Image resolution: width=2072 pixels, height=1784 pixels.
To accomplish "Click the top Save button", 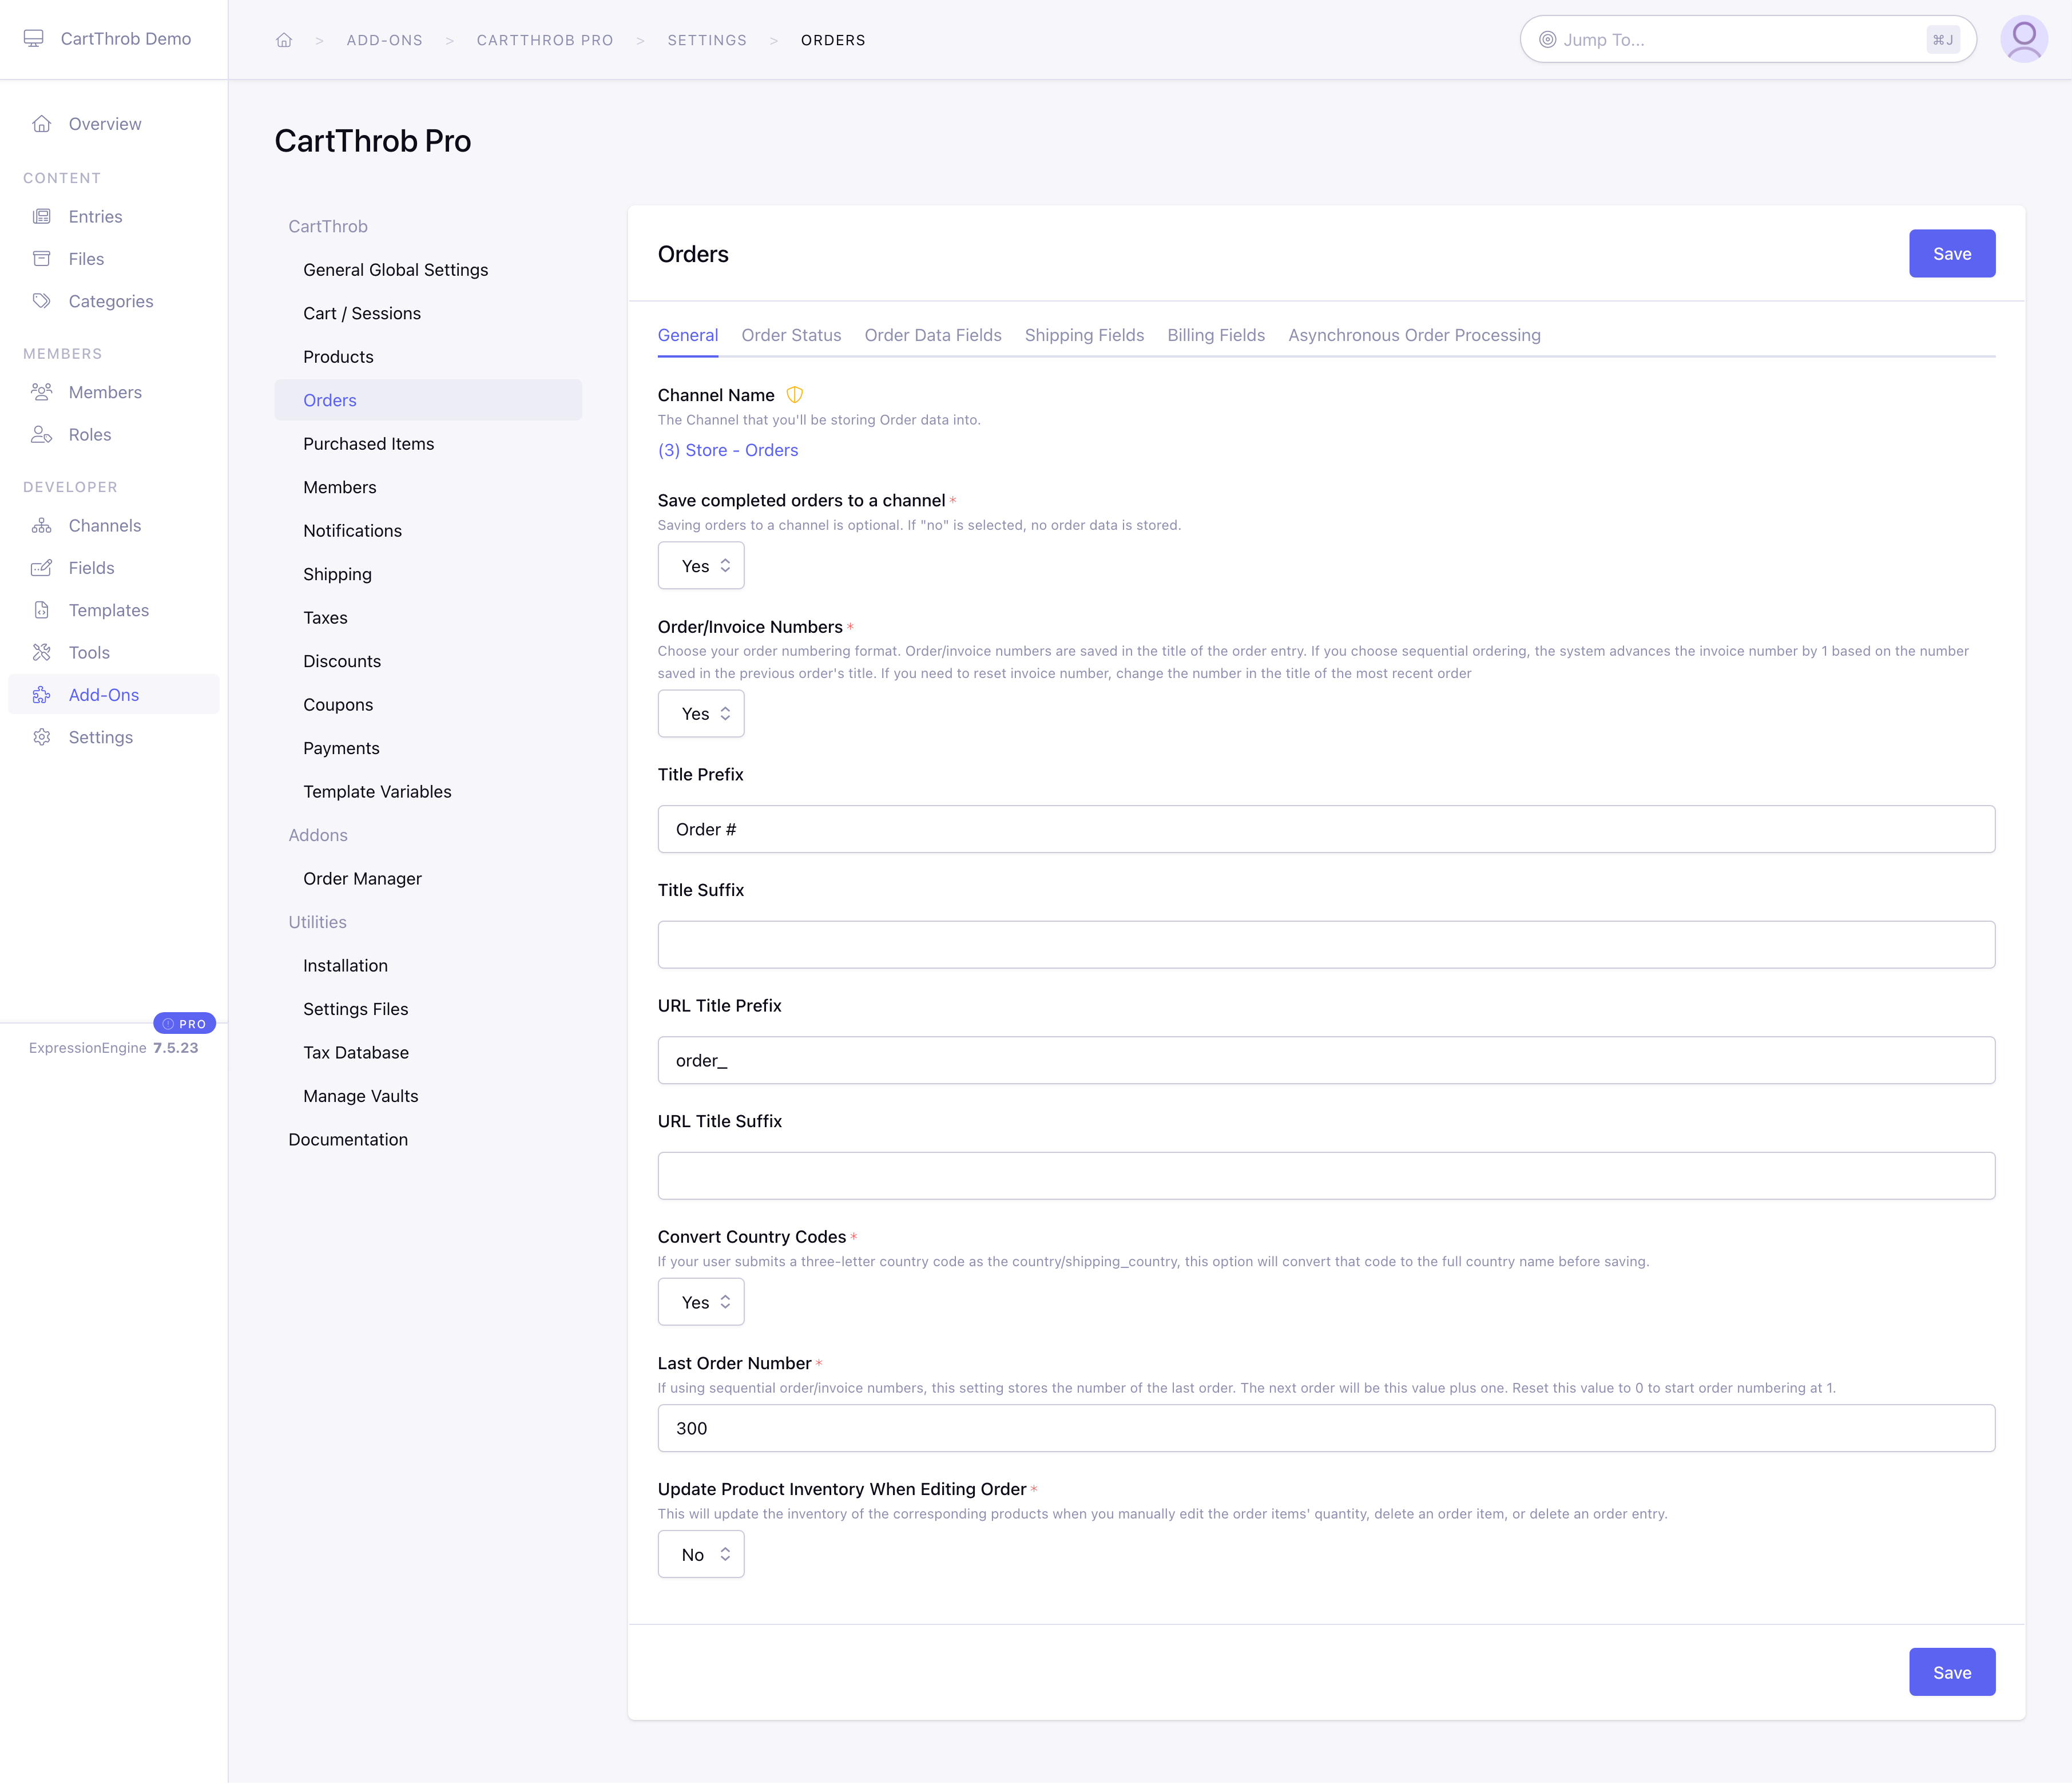I will pos(1952,254).
